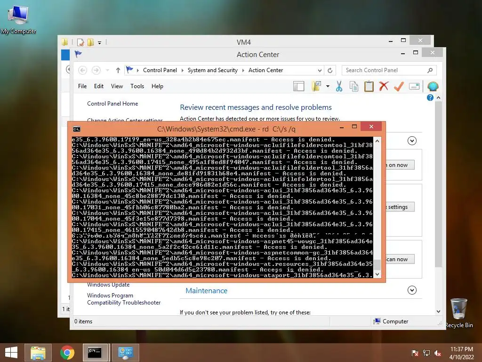482x362 pixels.
Task: Open the File menu
Action: [82, 86]
